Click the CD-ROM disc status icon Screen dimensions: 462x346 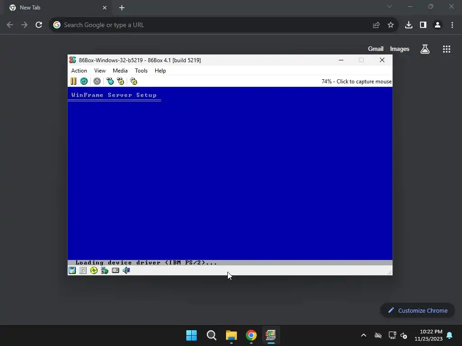(x=94, y=270)
